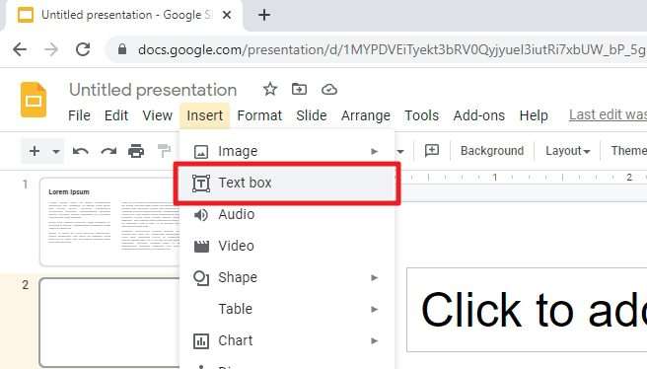The image size is (647, 369).
Task: Reload the browser page
Action: tap(83, 49)
